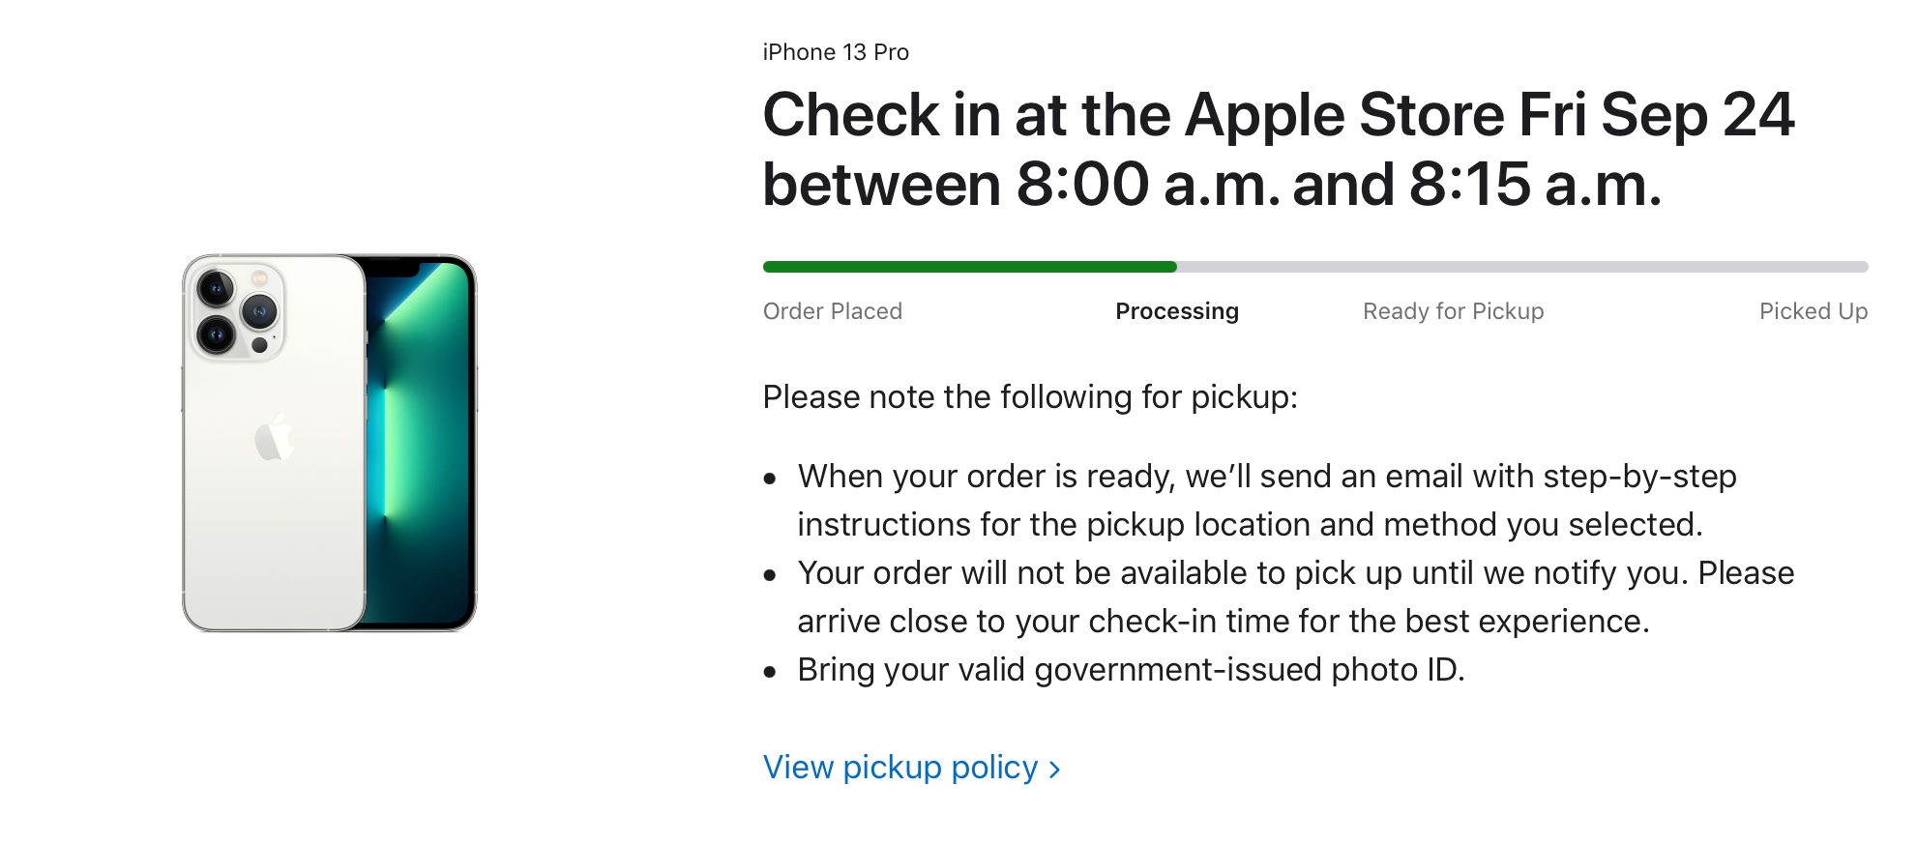Click the right-side camera lens on the iPhone
This screenshot has height=843, width=1917.
point(259,311)
